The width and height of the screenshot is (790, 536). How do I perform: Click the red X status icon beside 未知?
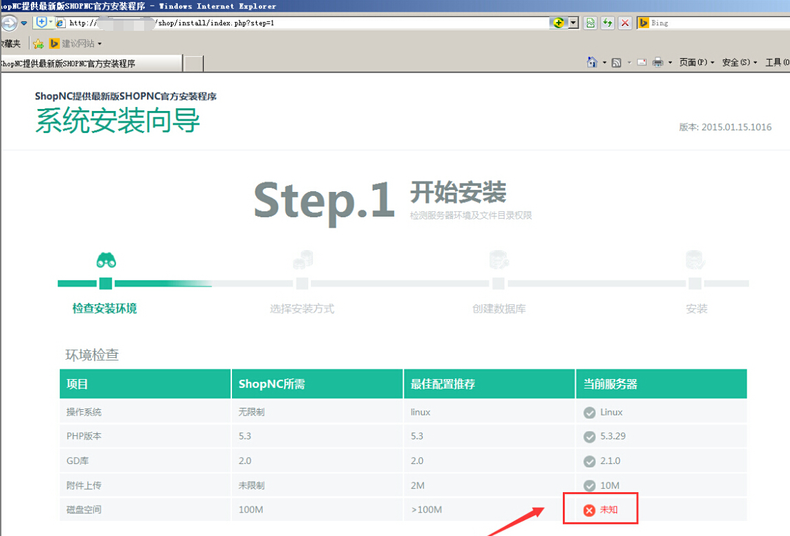tap(589, 510)
